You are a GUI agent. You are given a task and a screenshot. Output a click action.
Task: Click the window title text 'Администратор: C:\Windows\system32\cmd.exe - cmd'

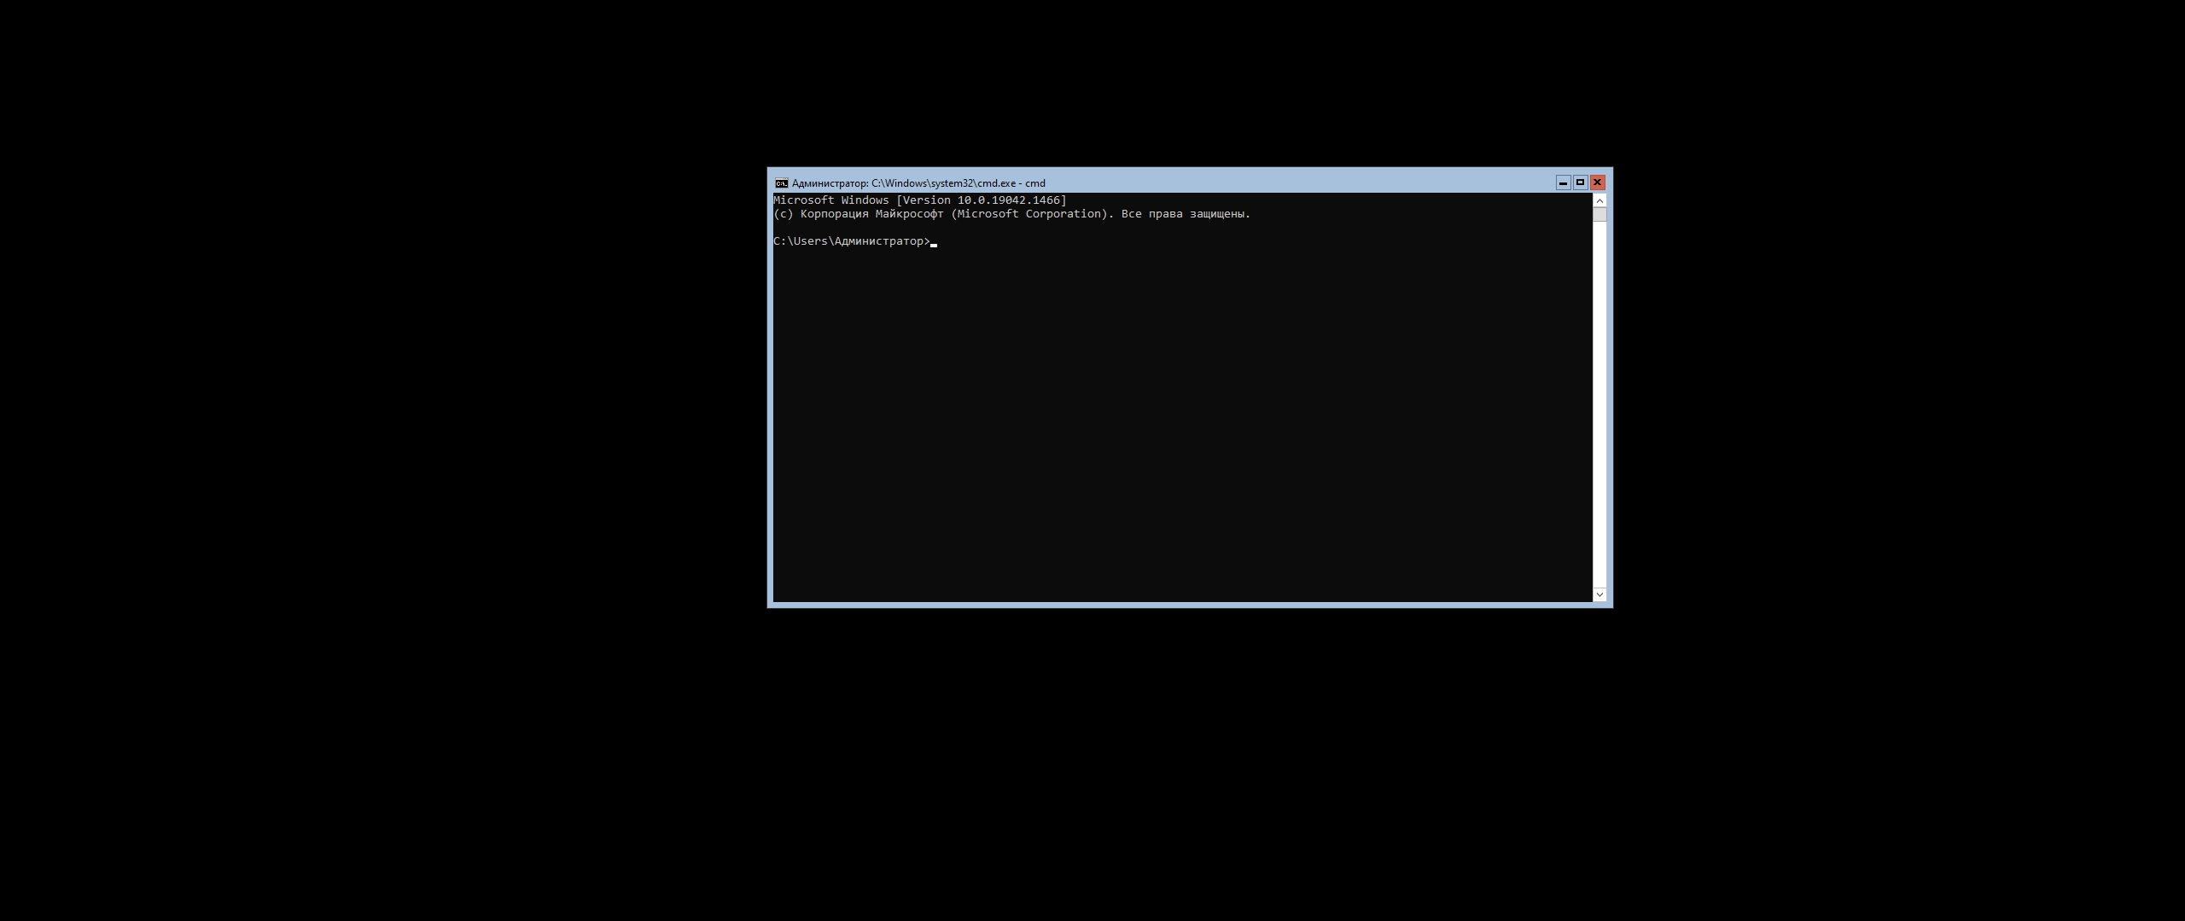(x=918, y=183)
